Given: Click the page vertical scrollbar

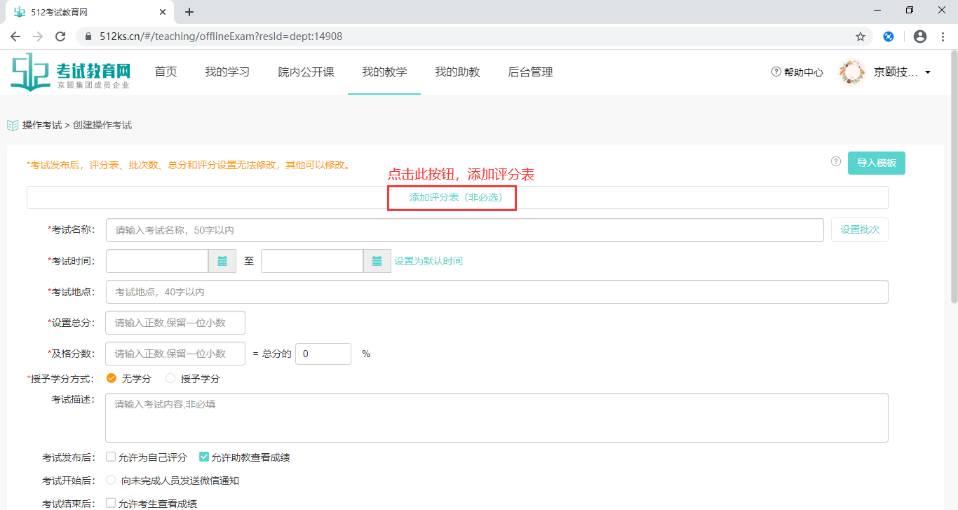Looking at the screenshot, I should 954,177.
